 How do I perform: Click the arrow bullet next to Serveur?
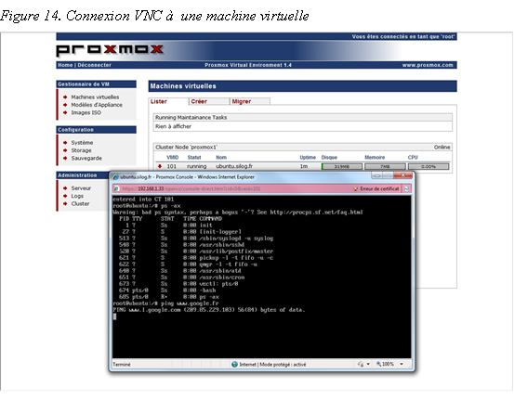[65, 188]
